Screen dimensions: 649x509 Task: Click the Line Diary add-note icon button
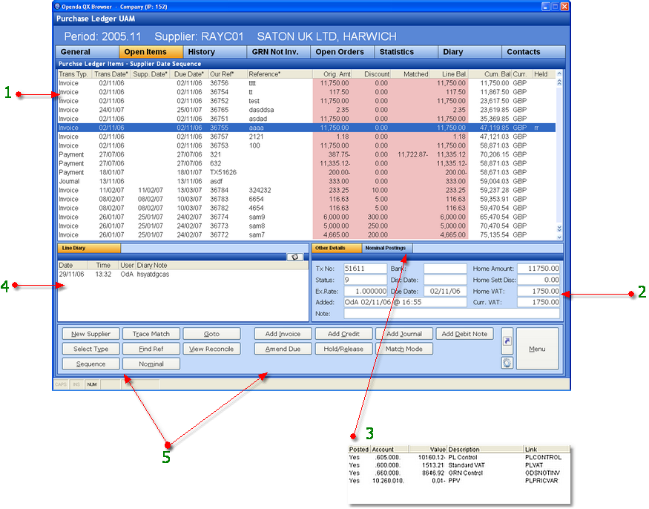(294, 257)
